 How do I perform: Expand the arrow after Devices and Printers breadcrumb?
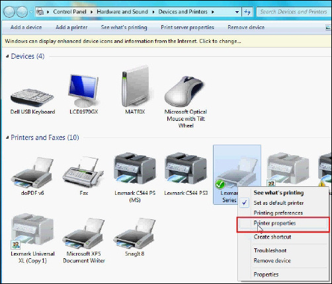[x=213, y=12]
